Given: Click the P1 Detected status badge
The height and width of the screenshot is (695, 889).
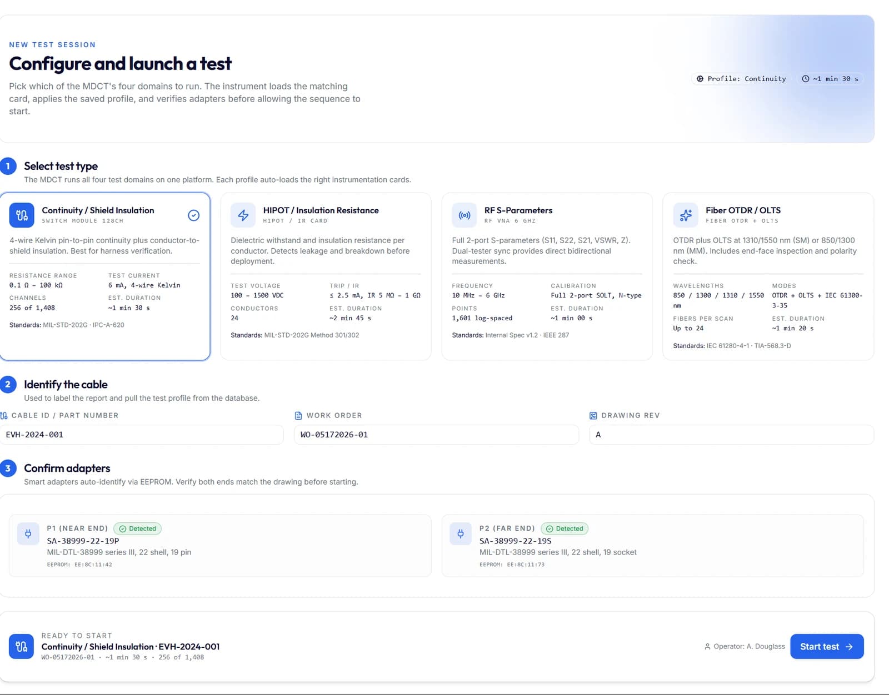Looking at the screenshot, I should [137, 528].
